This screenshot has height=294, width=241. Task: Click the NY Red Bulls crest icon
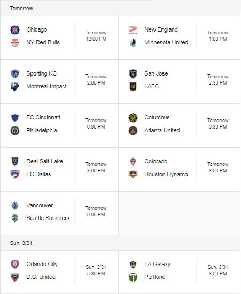point(15,42)
